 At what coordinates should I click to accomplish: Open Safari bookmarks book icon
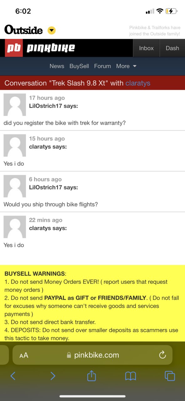pyautogui.click(x=131, y=376)
